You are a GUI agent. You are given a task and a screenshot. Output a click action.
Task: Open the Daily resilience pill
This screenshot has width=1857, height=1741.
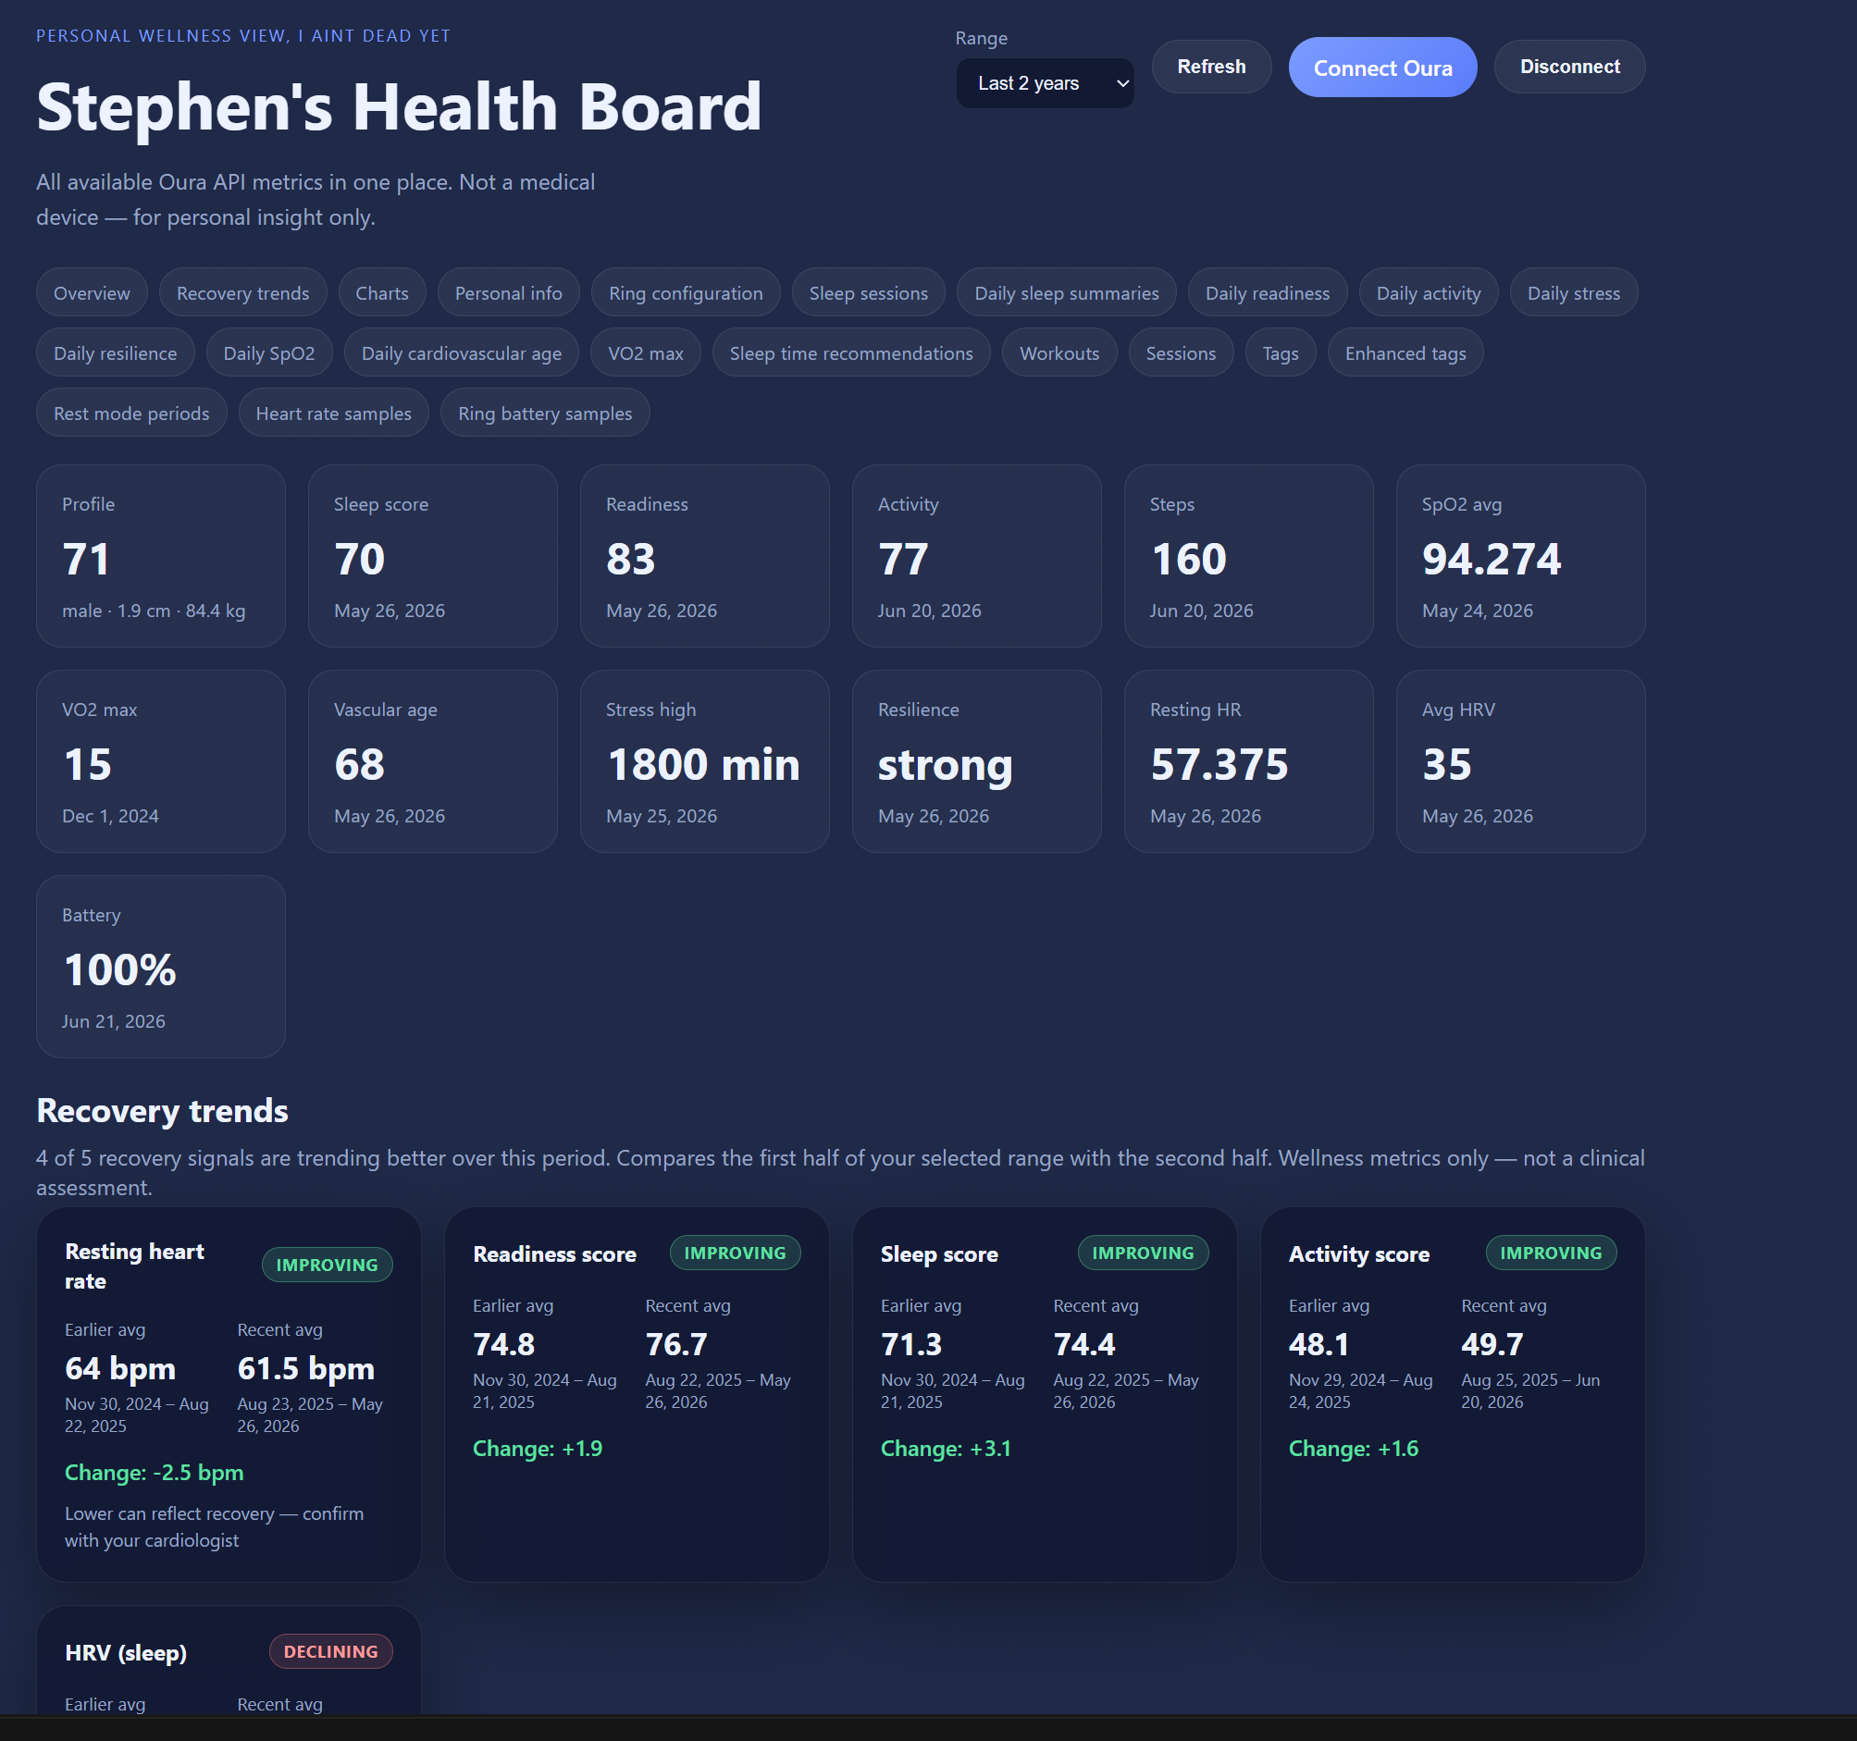pyautogui.click(x=115, y=353)
